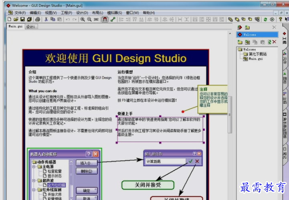The image size is (289, 200).
Task: Open the 设计(D) menu
Action: click(x=82, y=13)
